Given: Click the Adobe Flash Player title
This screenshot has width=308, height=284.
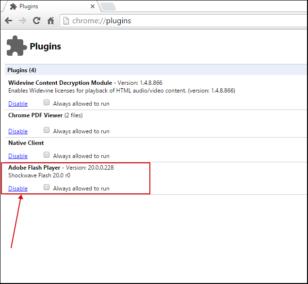Looking at the screenshot, I should pos(34,168).
